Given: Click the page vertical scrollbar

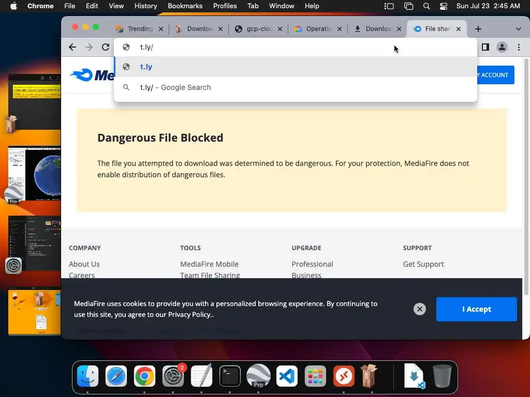Looking at the screenshot, I should click(526, 176).
